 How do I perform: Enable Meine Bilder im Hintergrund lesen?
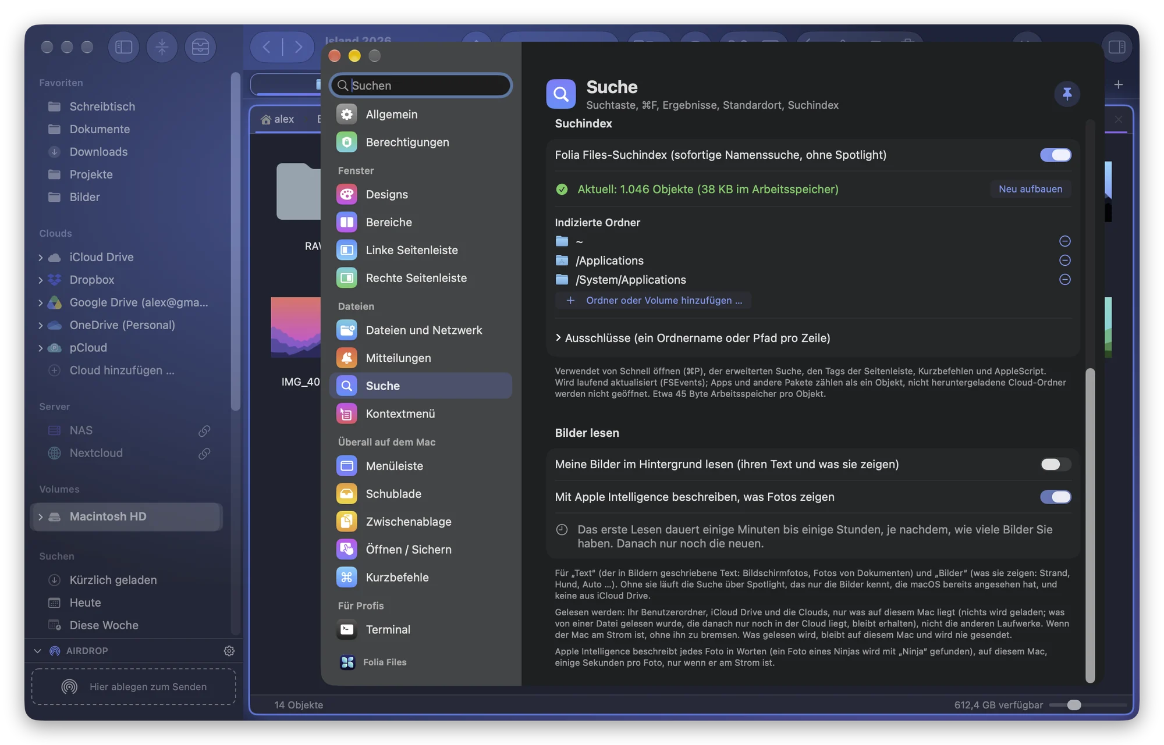click(1055, 464)
